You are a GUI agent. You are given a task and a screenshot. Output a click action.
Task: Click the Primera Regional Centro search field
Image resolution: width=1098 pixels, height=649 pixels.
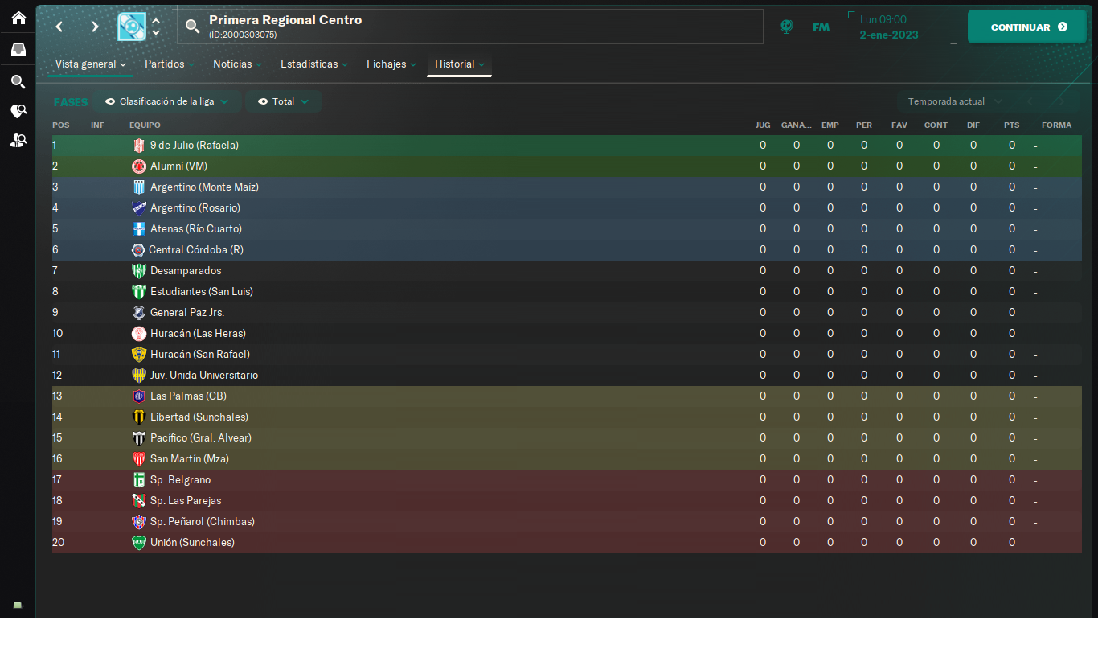pos(470,27)
